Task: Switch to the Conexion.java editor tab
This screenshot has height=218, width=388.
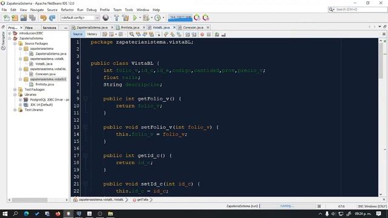Action: tap(193, 27)
